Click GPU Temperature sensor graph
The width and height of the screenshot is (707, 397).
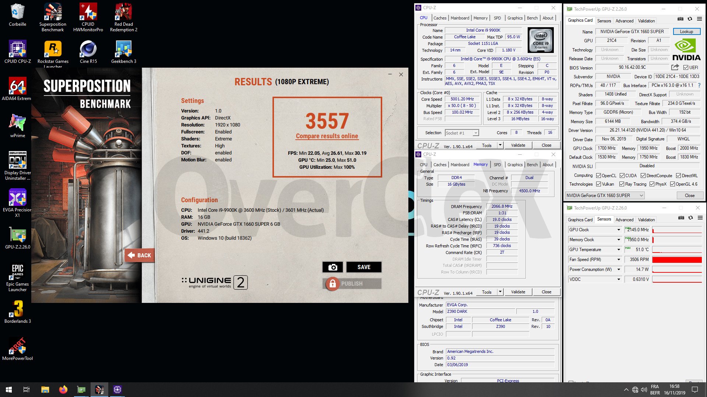click(x=677, y=250)
